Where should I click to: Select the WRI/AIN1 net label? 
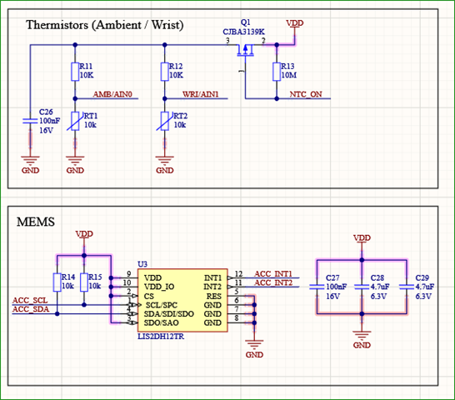pos(201,94)
